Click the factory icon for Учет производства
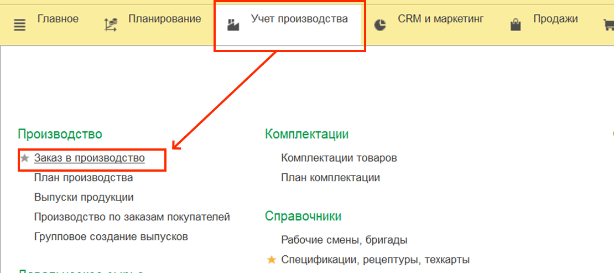 pyautogui.click(x=233, y=25)
